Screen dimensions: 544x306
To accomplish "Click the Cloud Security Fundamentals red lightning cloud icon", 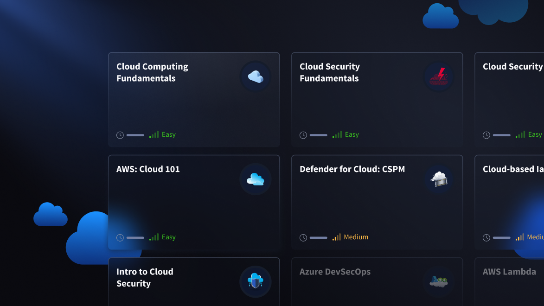I will [439, 76].
